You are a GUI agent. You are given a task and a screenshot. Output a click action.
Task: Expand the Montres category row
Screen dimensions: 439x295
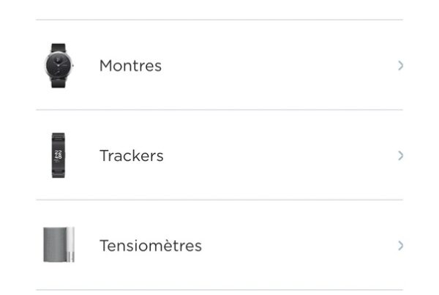(x=219, y=65)
